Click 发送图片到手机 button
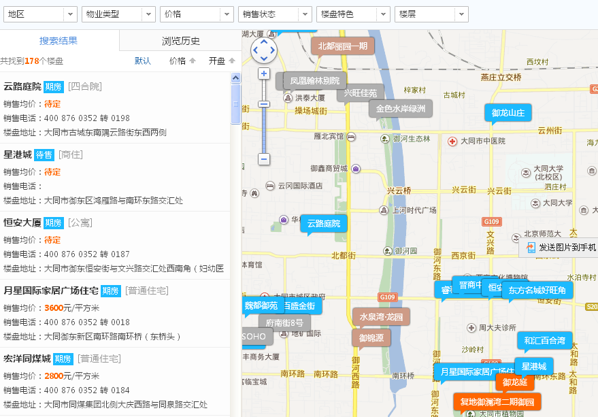Image resolution: width=598 pixels, height=417 pixels. 561,247
